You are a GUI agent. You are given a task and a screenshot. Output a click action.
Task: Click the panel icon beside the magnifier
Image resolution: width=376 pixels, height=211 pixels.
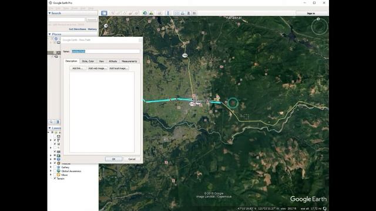[58, 122]
